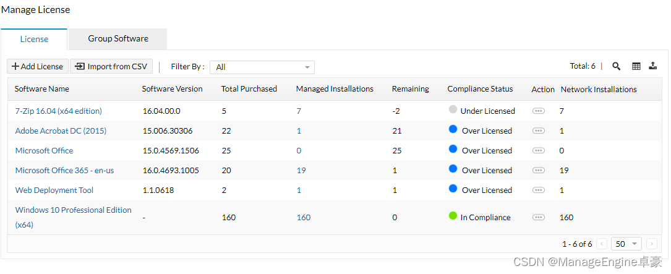Viewport: 671px width, 274px height.
Task: Open action menu for Windows 10 Professional row
Action: click(x=538, y=217)
